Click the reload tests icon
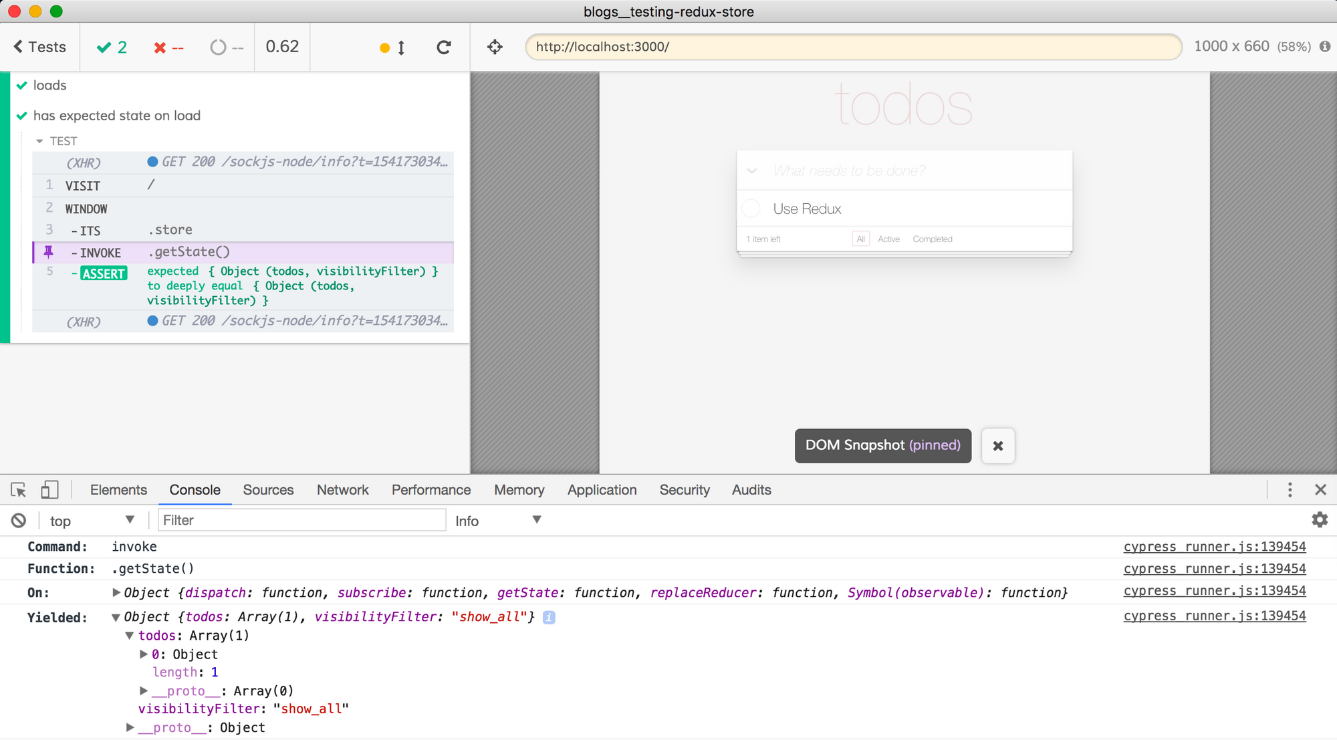Viewport: 1337px width, 742px height. pos(444,47)
